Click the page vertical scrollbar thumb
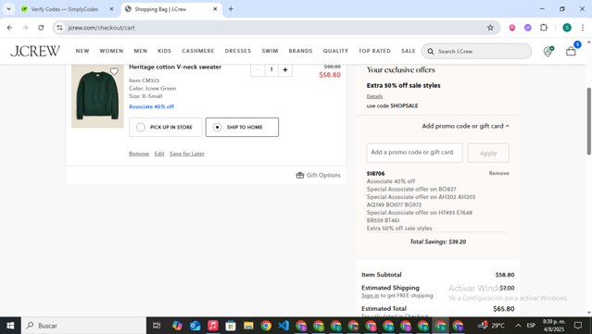592x334 pixels. click(588, 120)
